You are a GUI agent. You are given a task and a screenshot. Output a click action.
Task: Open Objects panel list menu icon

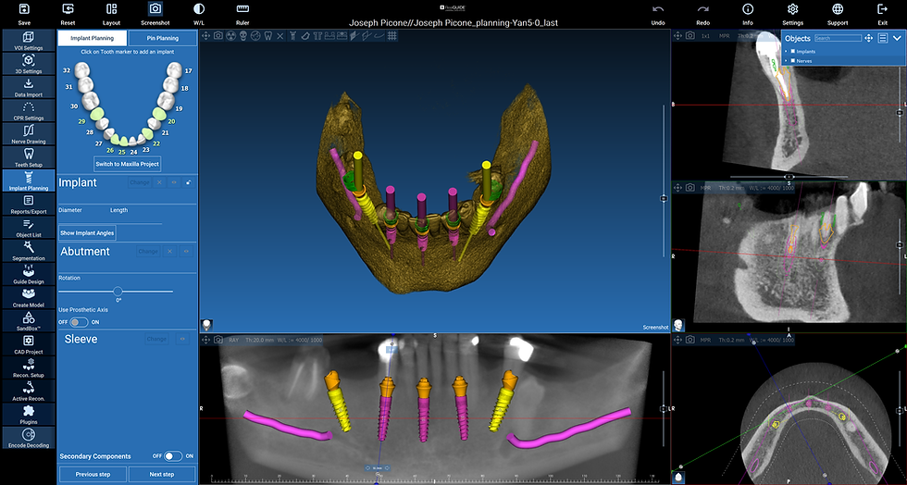(x=883, y=38)
